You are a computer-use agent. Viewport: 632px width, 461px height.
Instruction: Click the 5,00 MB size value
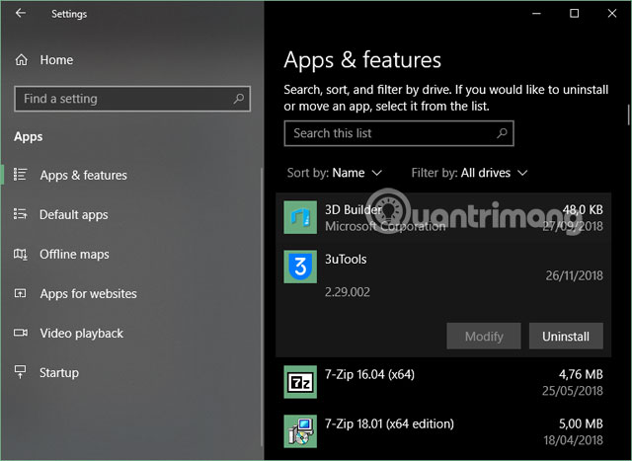(581, 423)
